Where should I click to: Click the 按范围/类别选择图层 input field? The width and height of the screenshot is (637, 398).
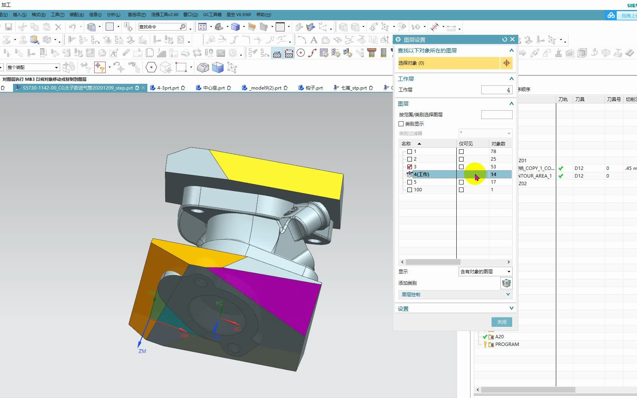497,114
